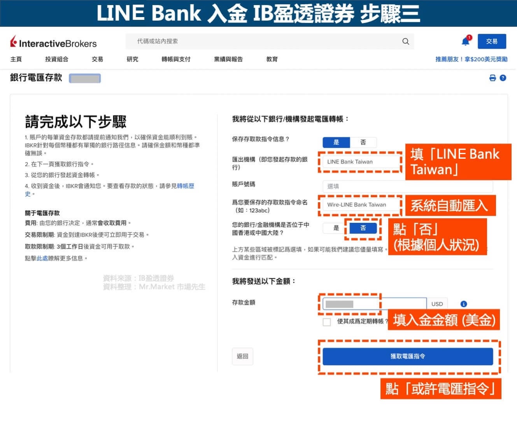Click the 獲取電匯指令 button
This screenshot has width=517, height=427.
pos(408,356)
